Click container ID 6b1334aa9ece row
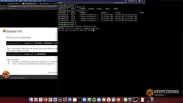Viewport: 183px width, 103px height. tap(98, 15)
